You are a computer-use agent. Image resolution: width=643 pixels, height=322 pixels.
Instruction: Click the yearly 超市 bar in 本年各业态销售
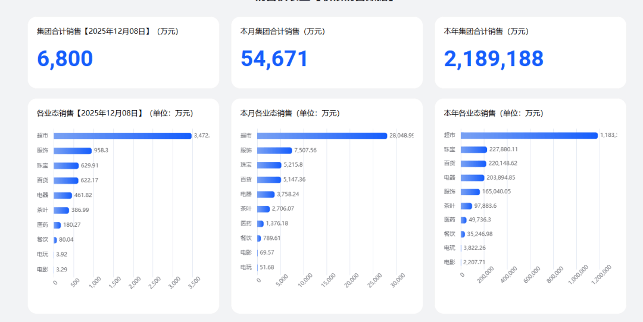[529, 135]
